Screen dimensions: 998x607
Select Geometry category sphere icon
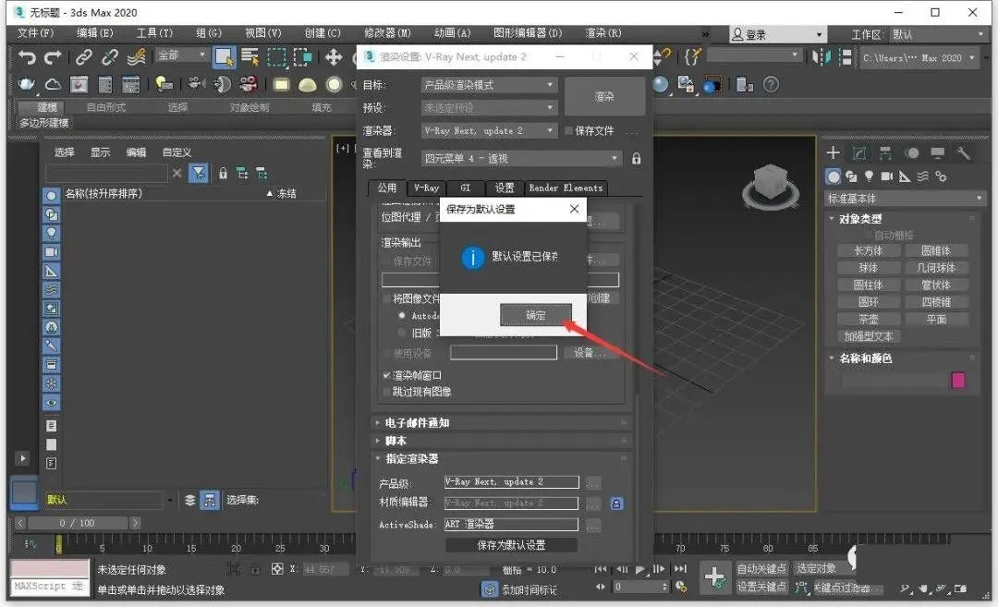click(833, 176)
